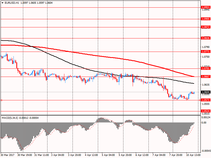The height and width of the screenshot is (158, 211).
Task: Open the EURUSD,H1 chart dropdown arrow
Action: 3,3
